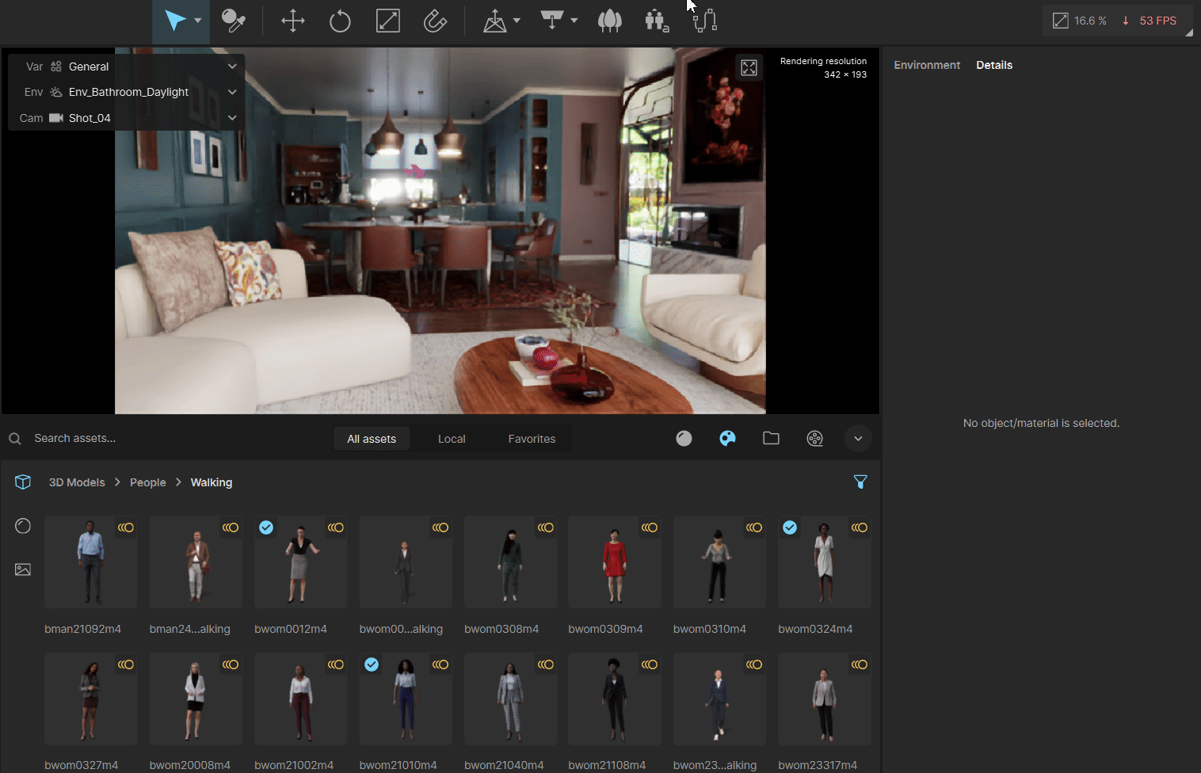
Task: Click the animated badge on bwom0310m4
Action: 754,527
